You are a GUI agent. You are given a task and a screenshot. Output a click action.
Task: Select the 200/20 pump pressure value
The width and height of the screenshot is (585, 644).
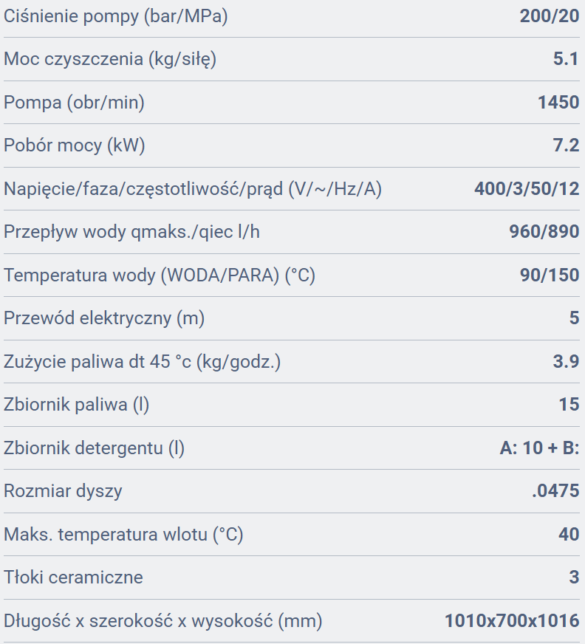tap(549, 16)
